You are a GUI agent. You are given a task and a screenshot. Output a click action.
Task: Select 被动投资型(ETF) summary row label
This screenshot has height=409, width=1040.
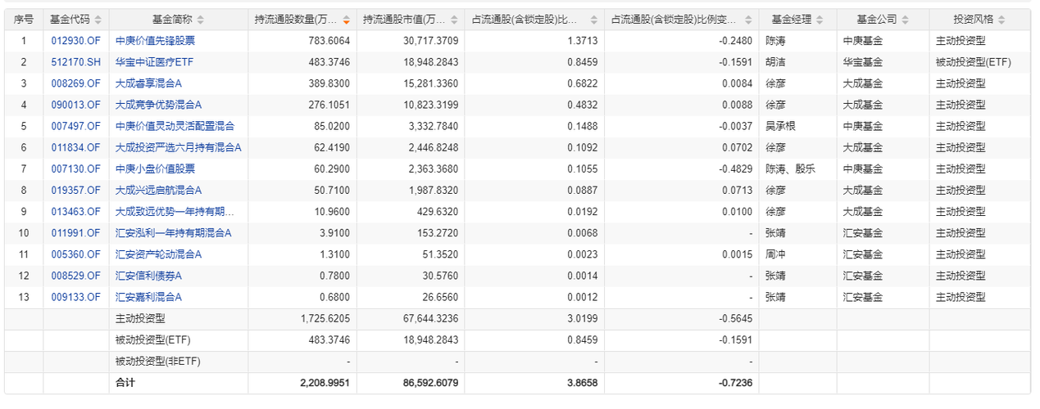coord(153,339)
